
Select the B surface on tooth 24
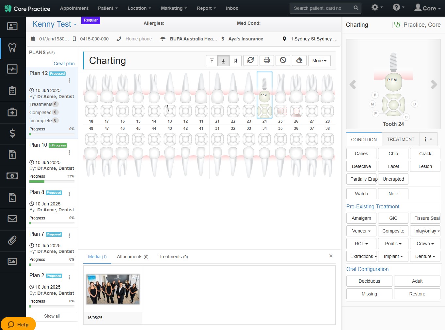coord(375,95)
